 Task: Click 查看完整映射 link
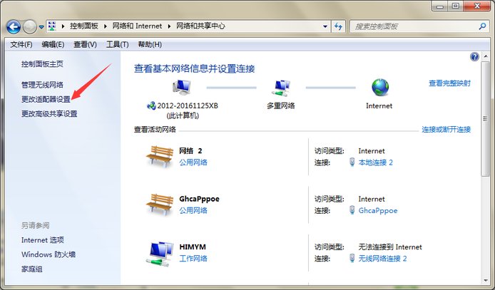pyautogui.click(x=449, y=83)
